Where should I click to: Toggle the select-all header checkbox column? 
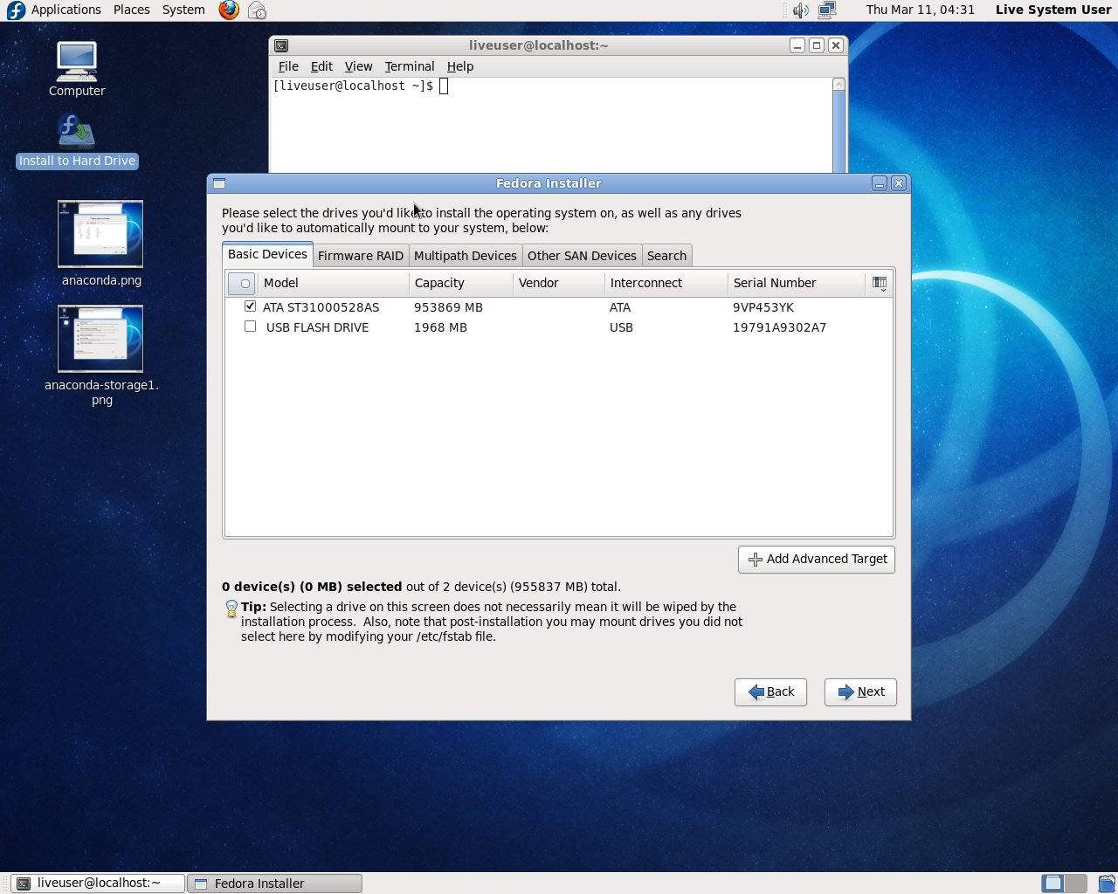(x=242, y=283)
